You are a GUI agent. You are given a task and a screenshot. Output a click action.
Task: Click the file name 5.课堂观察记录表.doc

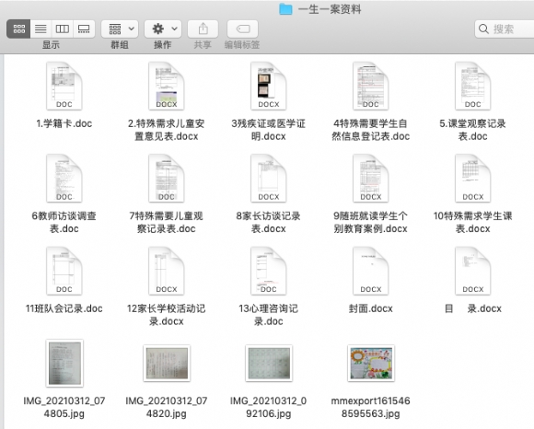pyautogui.click(x=472, y=130)
